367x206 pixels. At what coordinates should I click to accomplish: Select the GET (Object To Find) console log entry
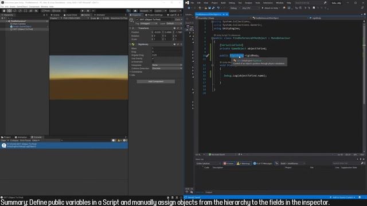point(64,145)
